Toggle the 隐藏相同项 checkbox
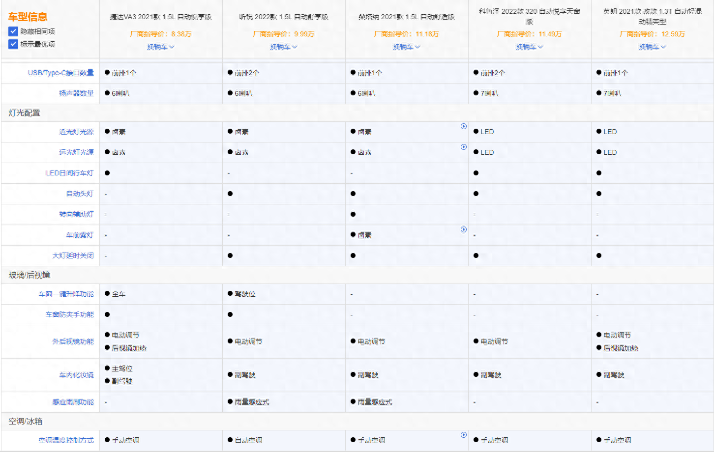The height and width of the screenshot is (452, 714). pyautogui.click(x=13, y=31)
